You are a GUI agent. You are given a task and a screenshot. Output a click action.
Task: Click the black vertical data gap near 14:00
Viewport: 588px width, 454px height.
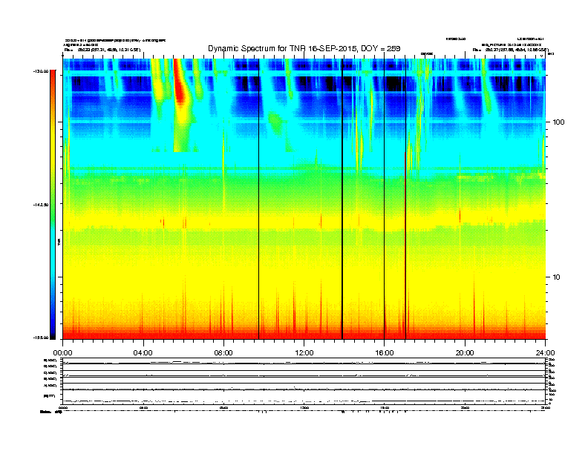click(342, 199)
